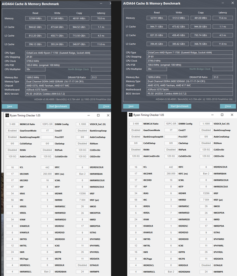Click GearDownMode value in left Timing Checker
This screenshot has width=237, height=276.
coord(12,131)
